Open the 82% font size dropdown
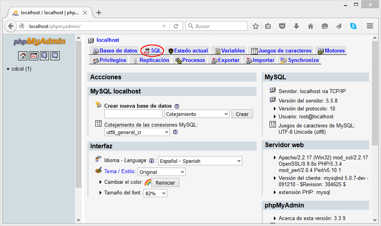 pos(155,193)
